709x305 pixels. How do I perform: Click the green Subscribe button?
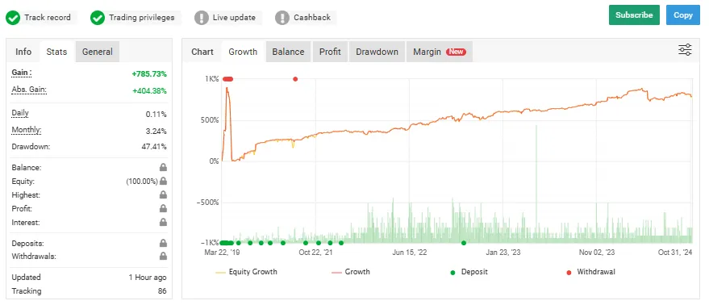point(634,15)
